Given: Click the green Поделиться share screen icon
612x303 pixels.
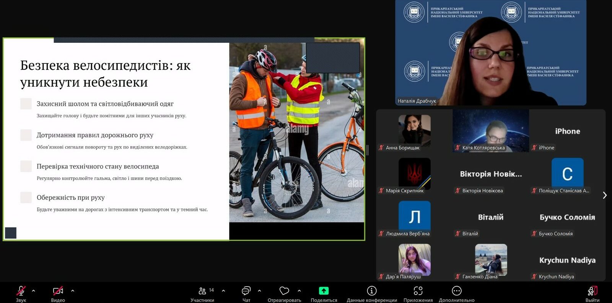Looking at the screenshot, I should tap(324, 291).
